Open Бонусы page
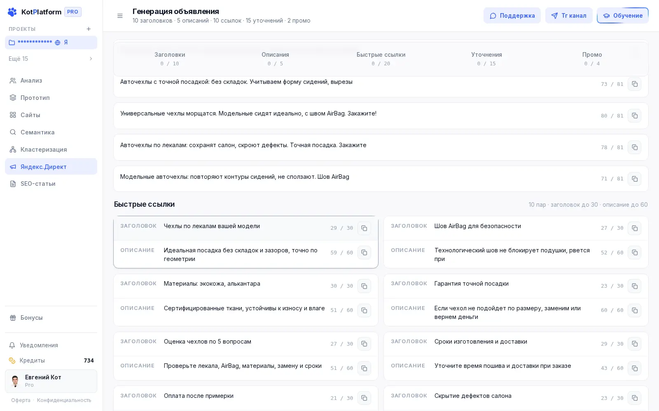 coord(51,318)
